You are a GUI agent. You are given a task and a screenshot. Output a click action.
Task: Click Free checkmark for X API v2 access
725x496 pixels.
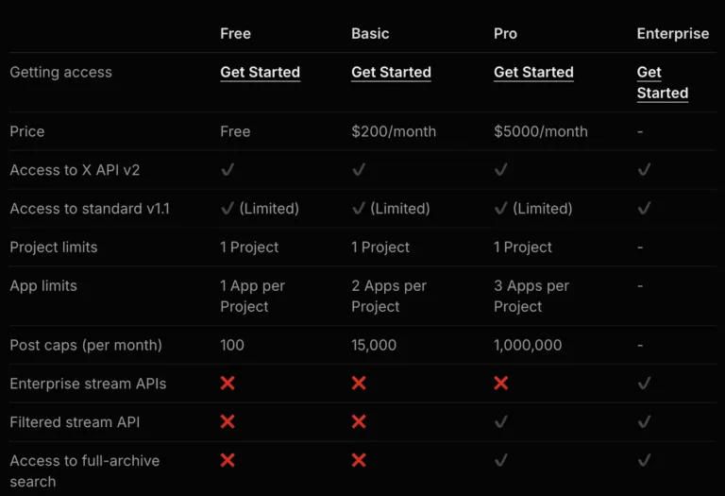click(x=228, y=170)
